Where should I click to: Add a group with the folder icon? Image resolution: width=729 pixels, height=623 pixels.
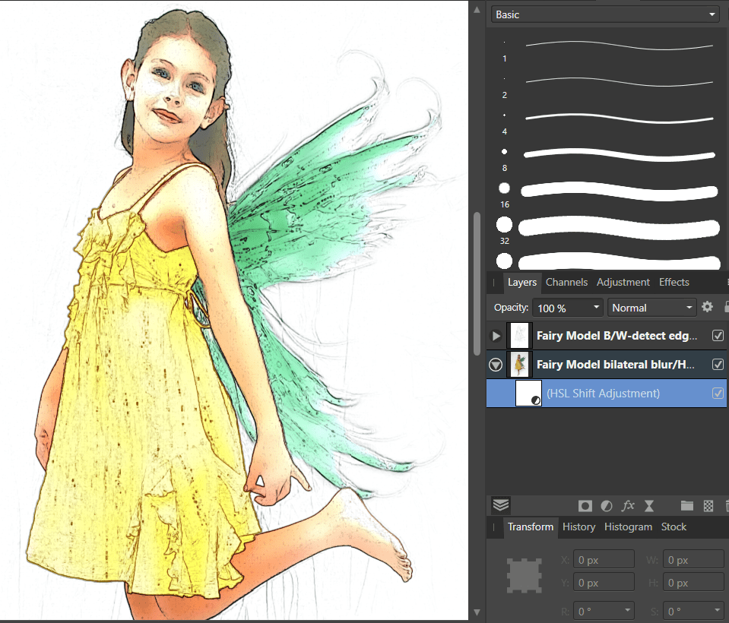[687, 505]
